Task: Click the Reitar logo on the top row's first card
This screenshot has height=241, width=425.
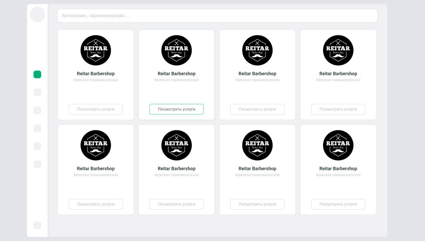Action: point(96,50)
